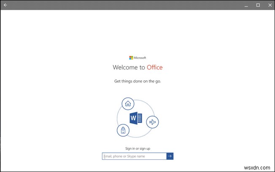Screen dimensions: 275x172
Task: Submit sign-in with the blue arrow button
Action: pos(170,156)
